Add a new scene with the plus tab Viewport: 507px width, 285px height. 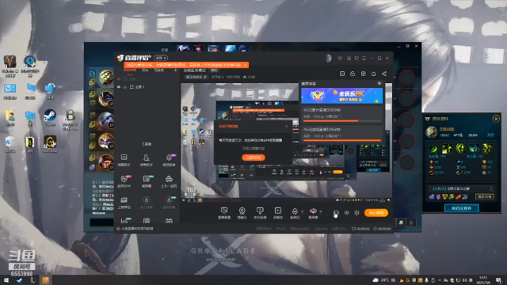click(x=176, y=70)
